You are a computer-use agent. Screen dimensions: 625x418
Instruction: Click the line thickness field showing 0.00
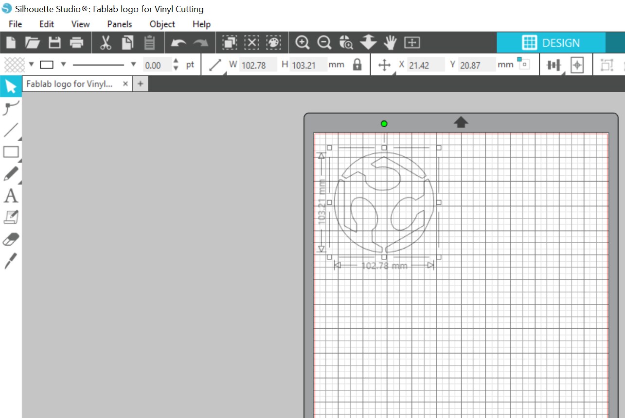coord(157,65)
